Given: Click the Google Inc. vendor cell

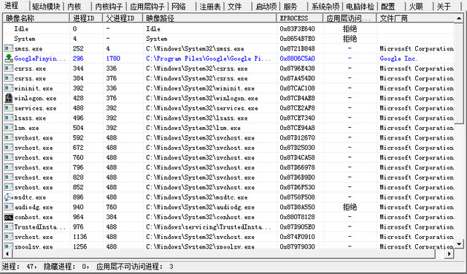Looking at the screenshot, I should pyautogui.click(x=398, y=58).
